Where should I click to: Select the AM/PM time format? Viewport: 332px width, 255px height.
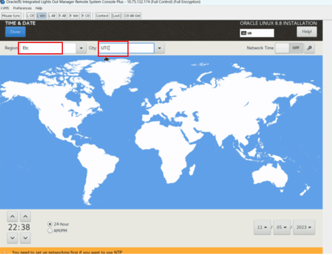click(x=50, y=231)
